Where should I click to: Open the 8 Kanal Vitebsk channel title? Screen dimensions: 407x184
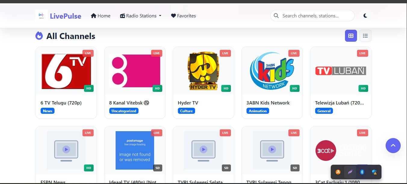(129, 103)
